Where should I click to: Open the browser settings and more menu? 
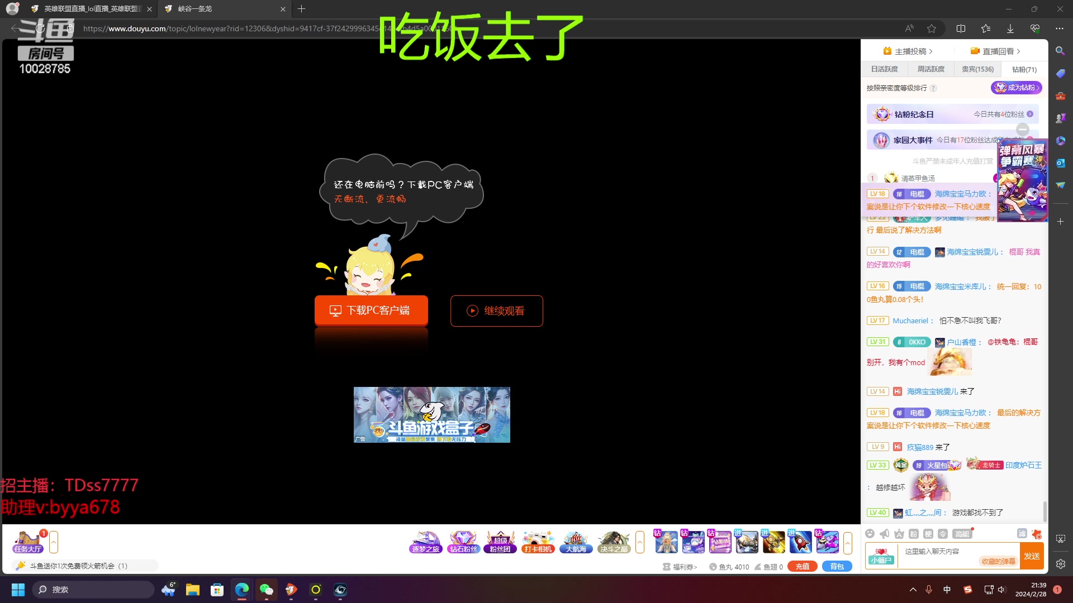(1060, 28)
